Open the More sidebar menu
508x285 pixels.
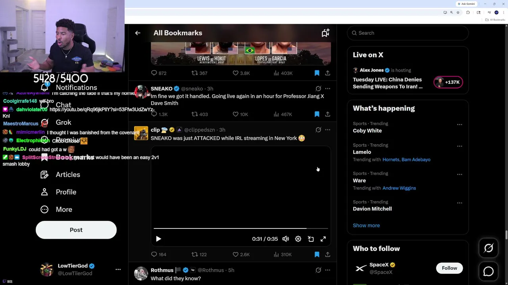point(56,209)
